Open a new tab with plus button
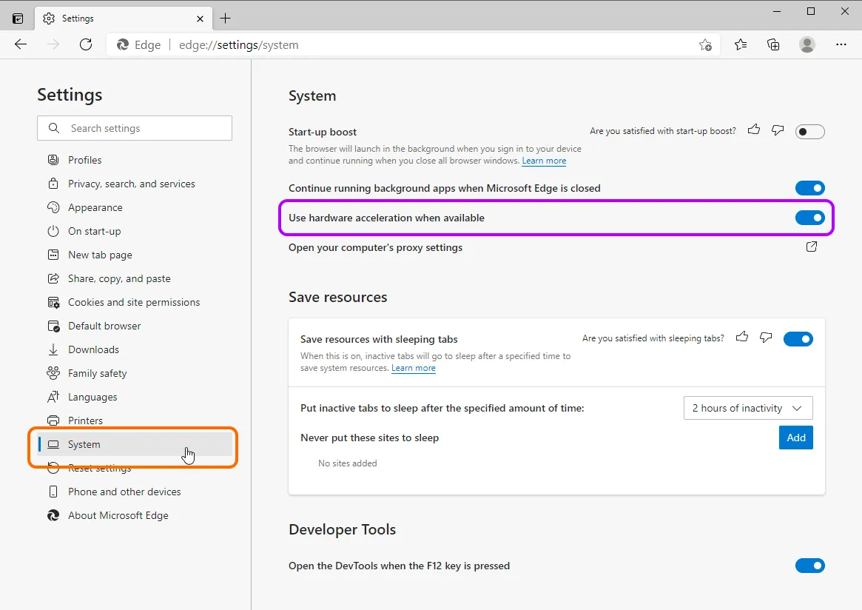862x610 pixels. (x=226, y=19)
